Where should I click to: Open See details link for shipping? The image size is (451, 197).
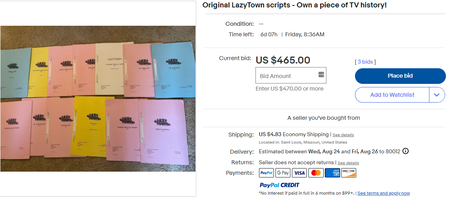(x=343, y=135)
